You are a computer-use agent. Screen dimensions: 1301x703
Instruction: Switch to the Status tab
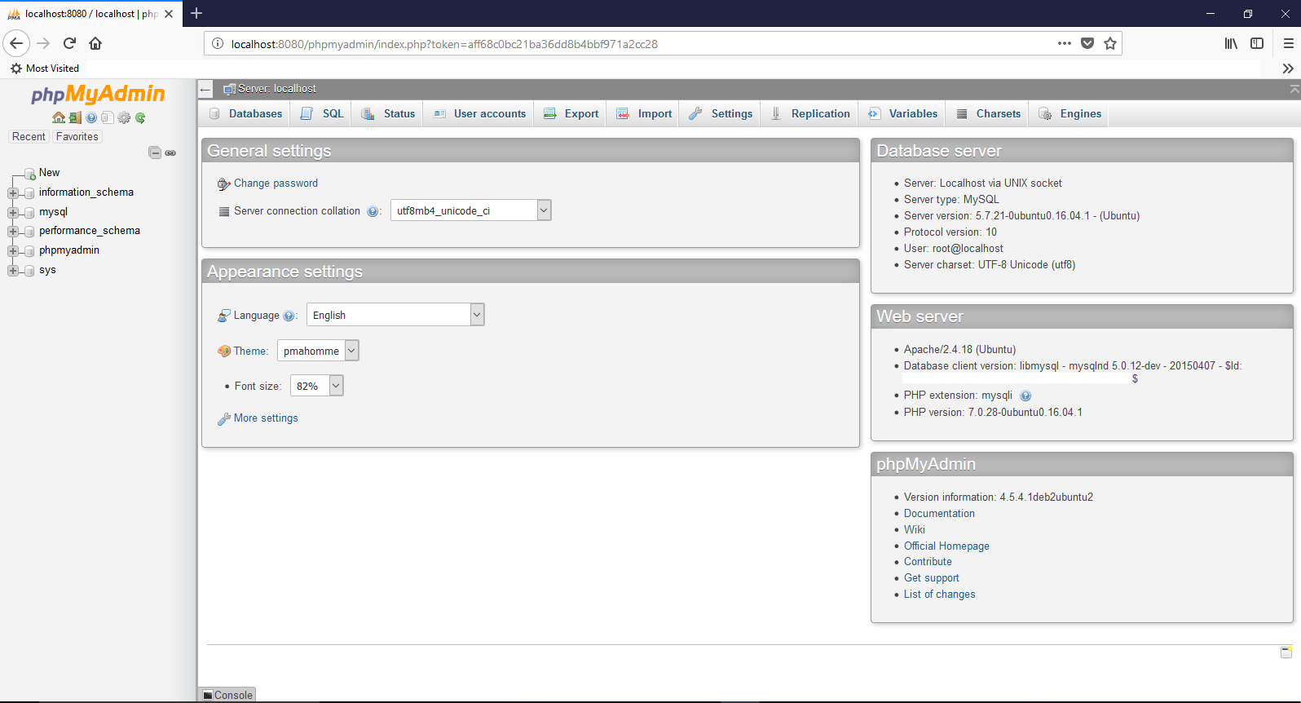[x=388, y=114]
